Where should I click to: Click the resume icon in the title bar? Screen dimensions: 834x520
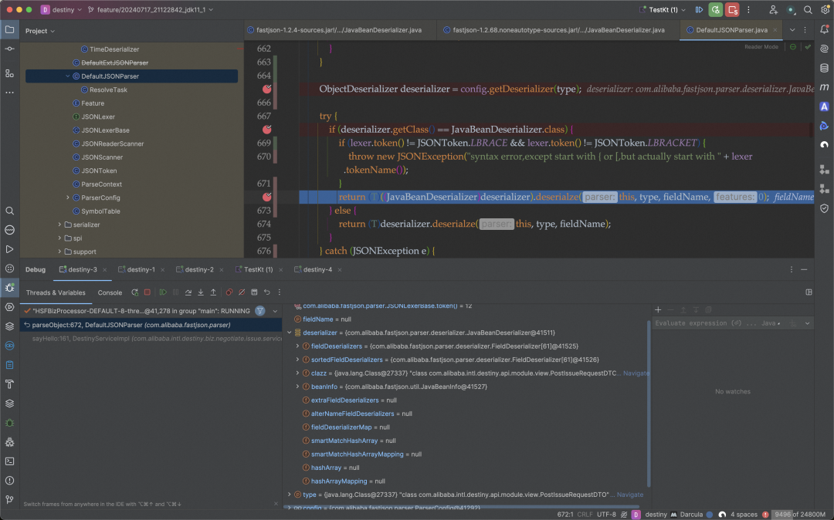(700, 9)
